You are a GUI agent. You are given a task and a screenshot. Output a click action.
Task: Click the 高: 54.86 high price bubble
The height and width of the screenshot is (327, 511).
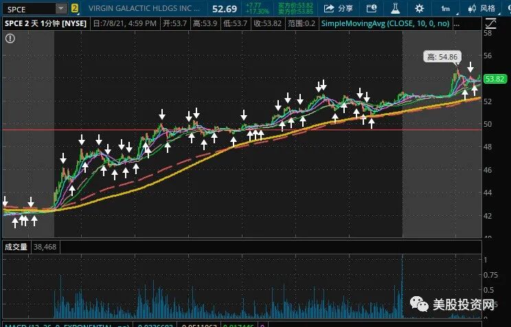442,57
